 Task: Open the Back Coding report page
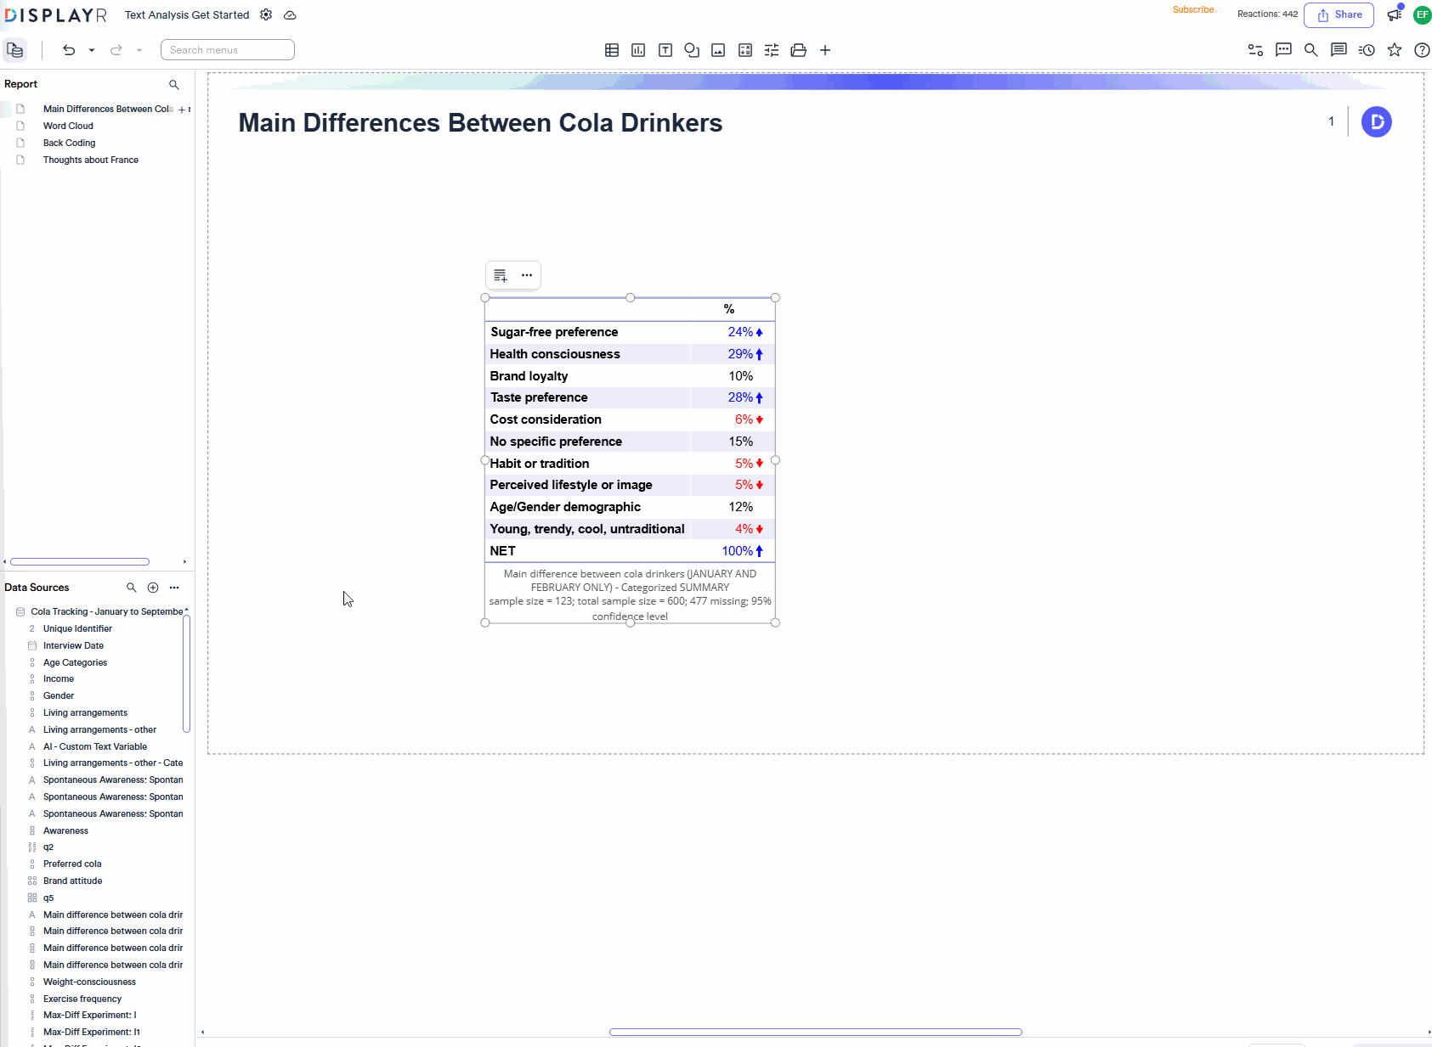click(x=69, y=143)
